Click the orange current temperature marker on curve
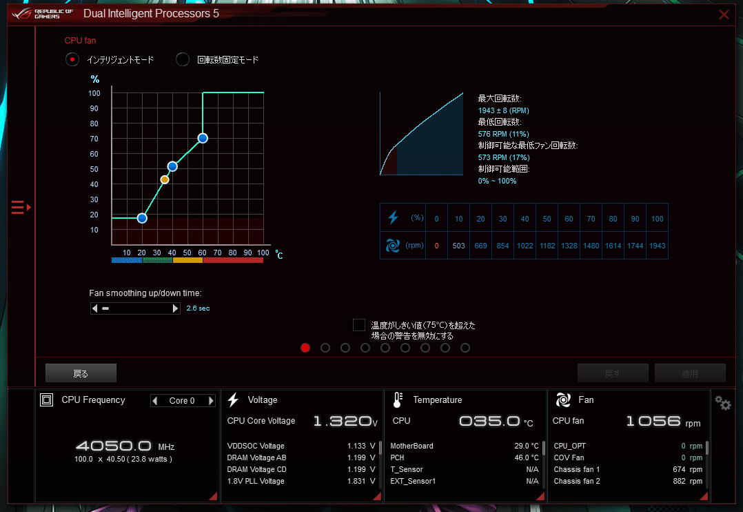This screenshot has width=743, height=512. click(165, 179)
